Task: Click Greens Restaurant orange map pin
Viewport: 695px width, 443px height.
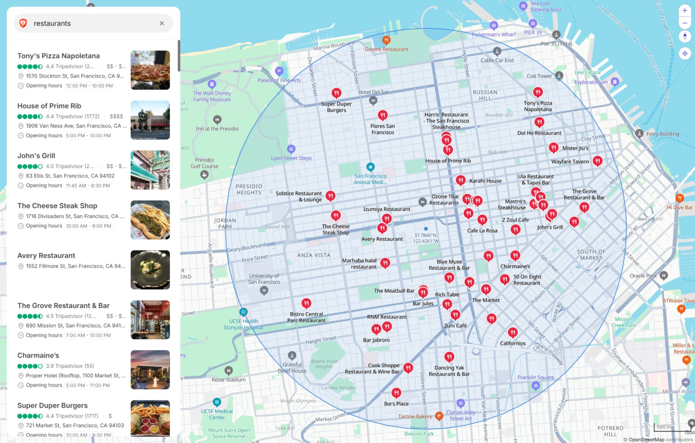Action: pos(386,41)
